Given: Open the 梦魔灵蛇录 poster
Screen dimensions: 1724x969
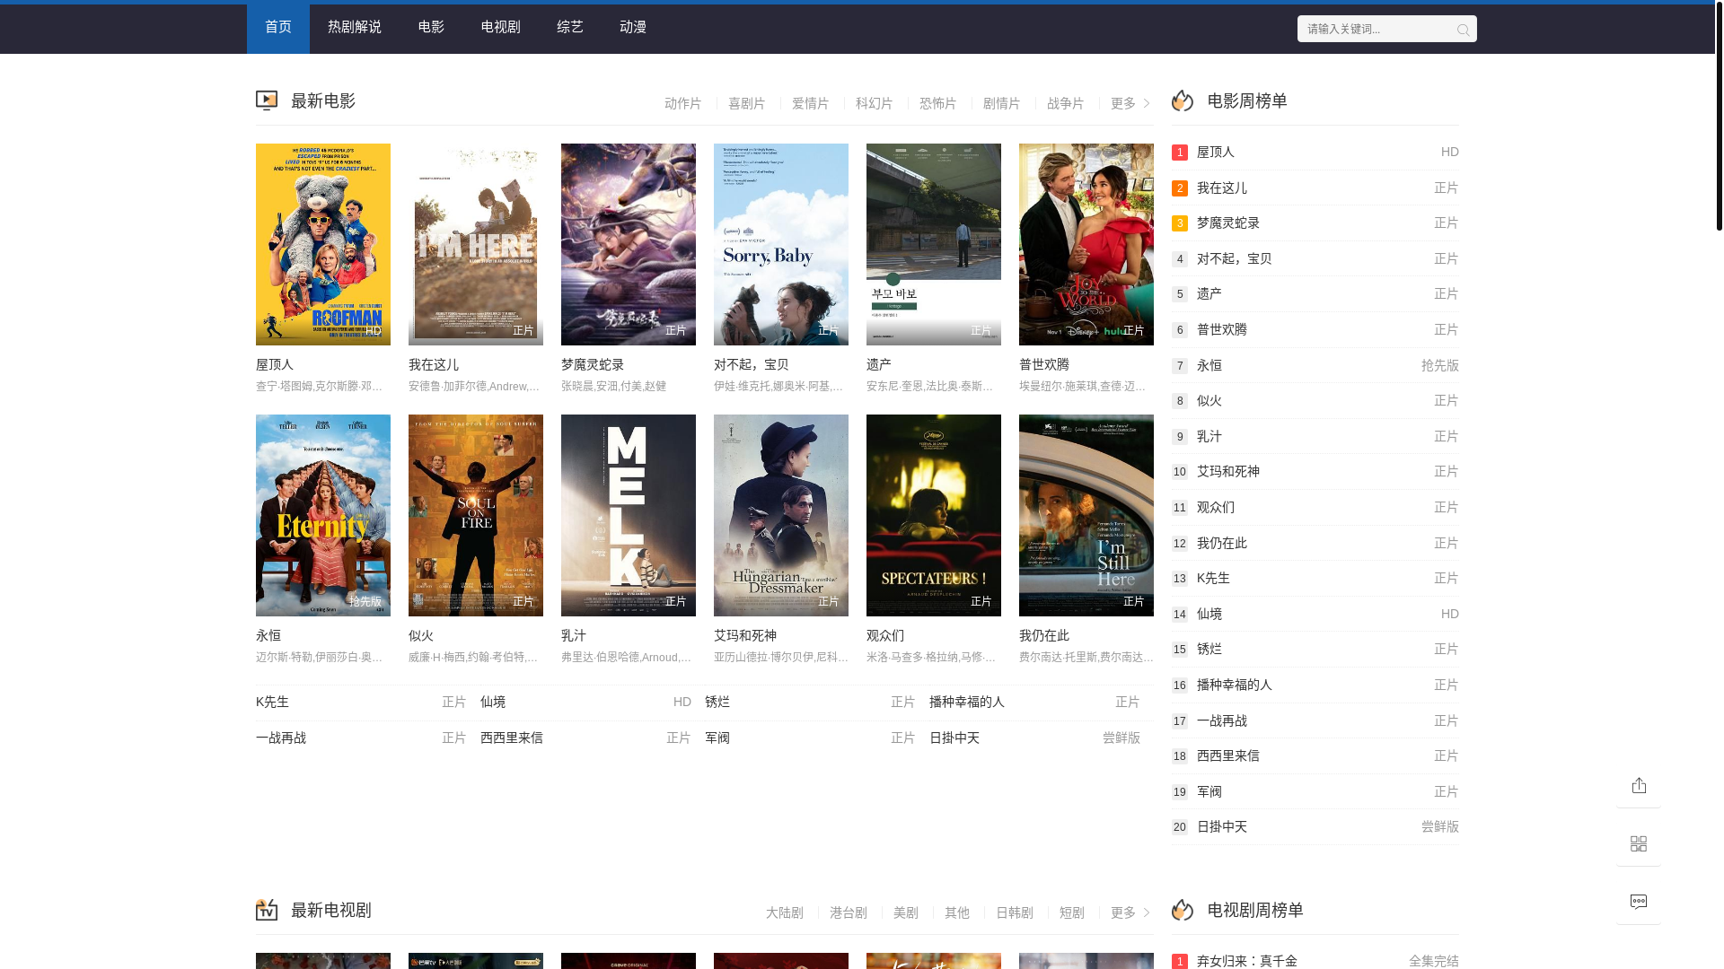Looking at the screenshot, I should click(629, 244).
